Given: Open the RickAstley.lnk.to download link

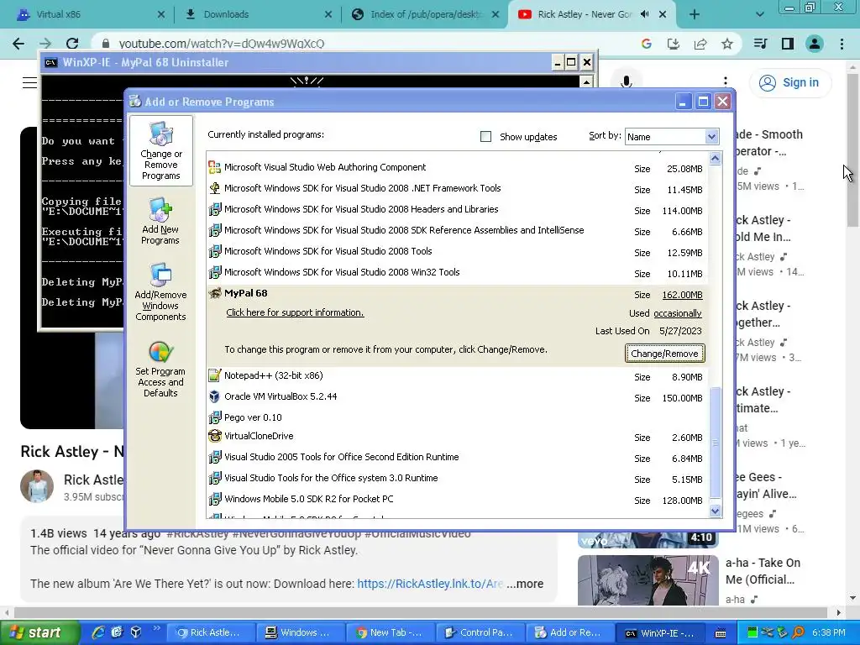Looking at the screenshot, I should pos(430,584).
